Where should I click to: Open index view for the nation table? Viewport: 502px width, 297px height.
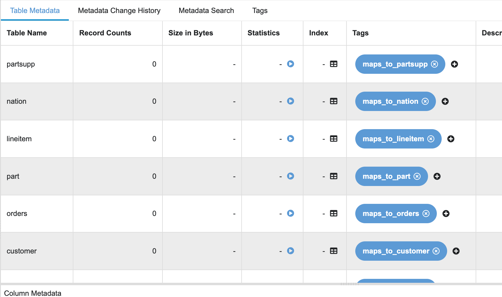(333, 101)
